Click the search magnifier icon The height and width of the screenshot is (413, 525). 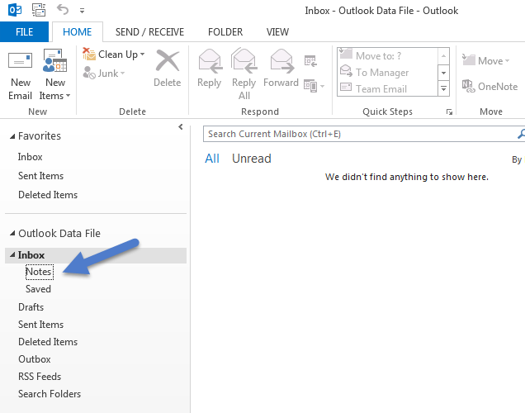tap(521, 134)
